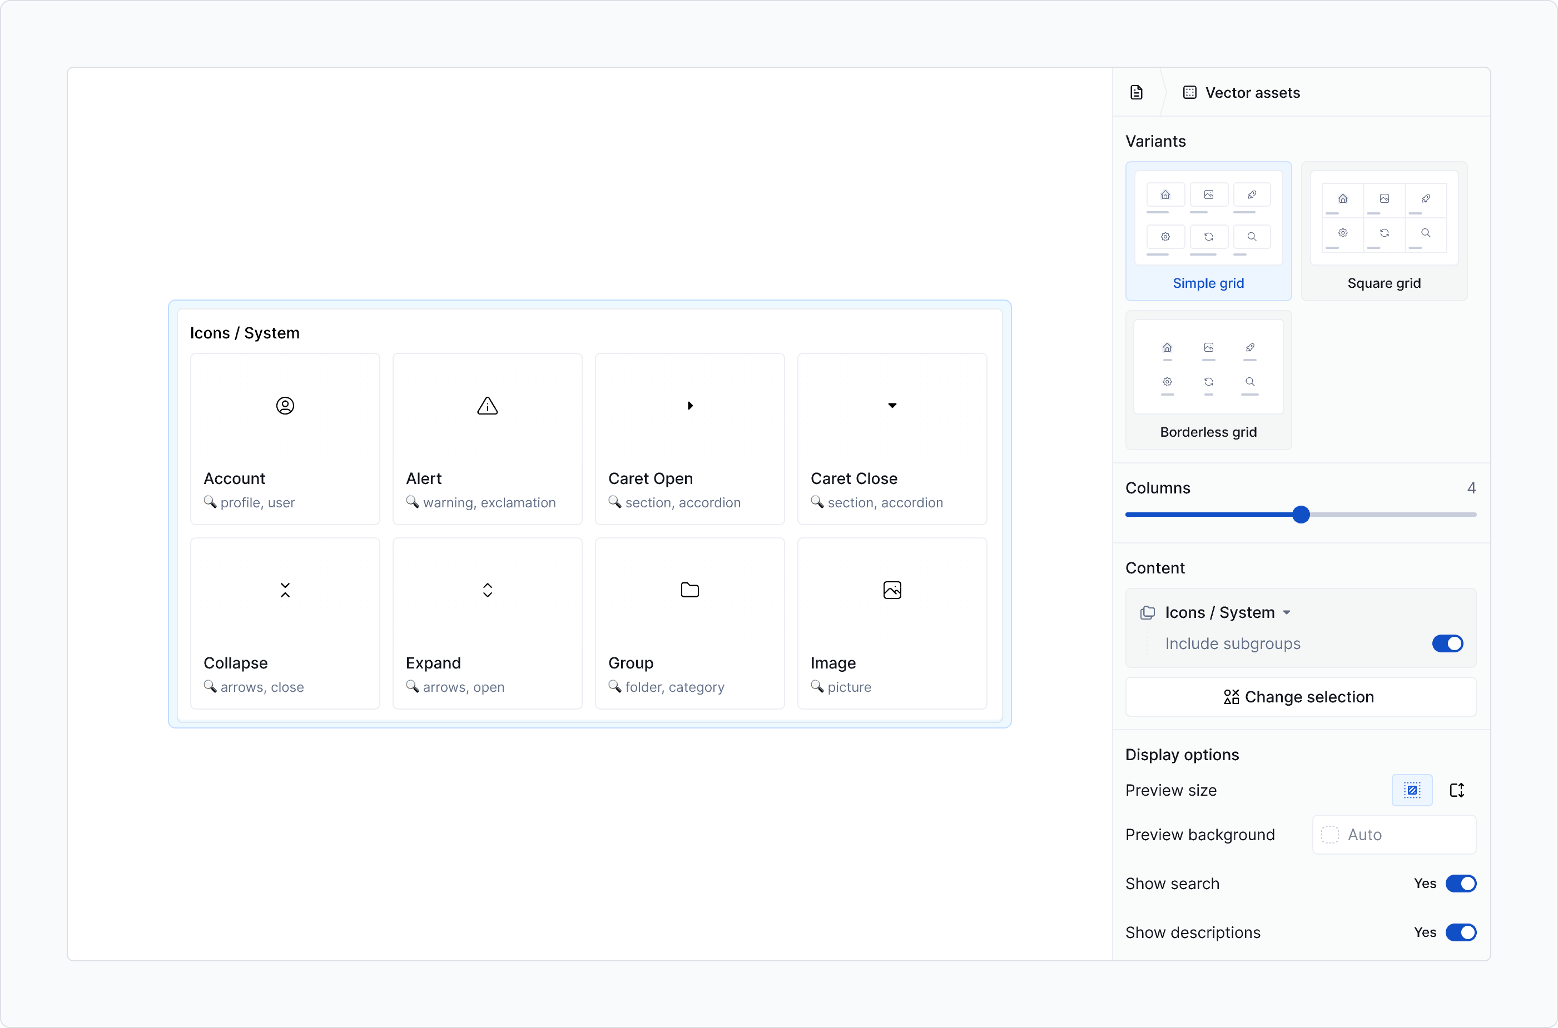Click the document page icon in breadcrumb
Image resolution: width=1558 pixels, height=1028 pixels.
coord(1136,92)
